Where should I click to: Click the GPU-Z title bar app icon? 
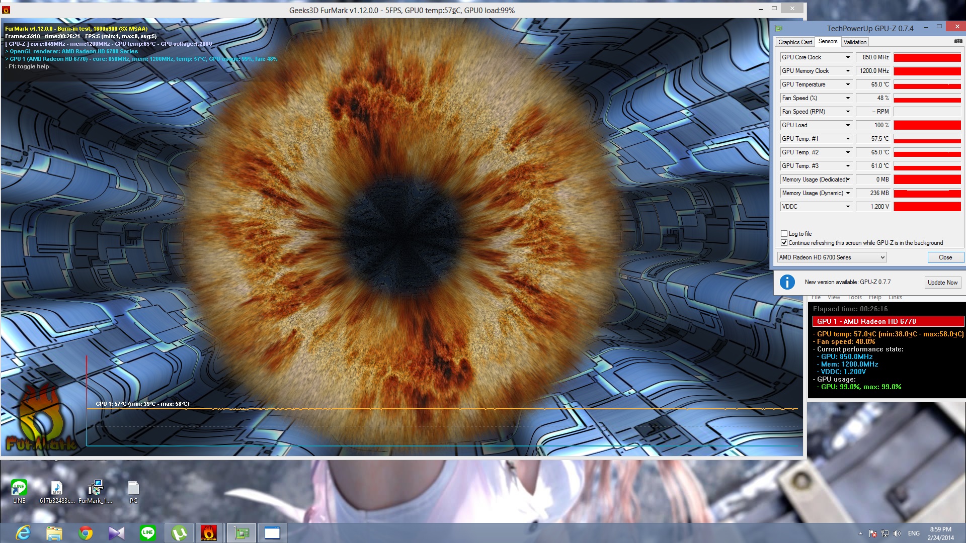click(x=779, y=28)
